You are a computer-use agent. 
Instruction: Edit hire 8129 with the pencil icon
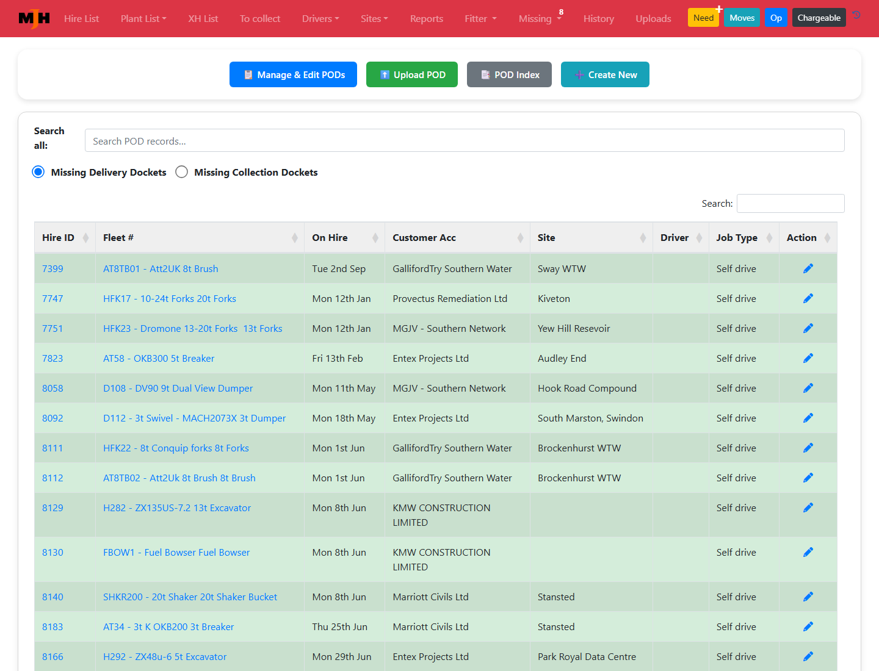pos(808,508)
